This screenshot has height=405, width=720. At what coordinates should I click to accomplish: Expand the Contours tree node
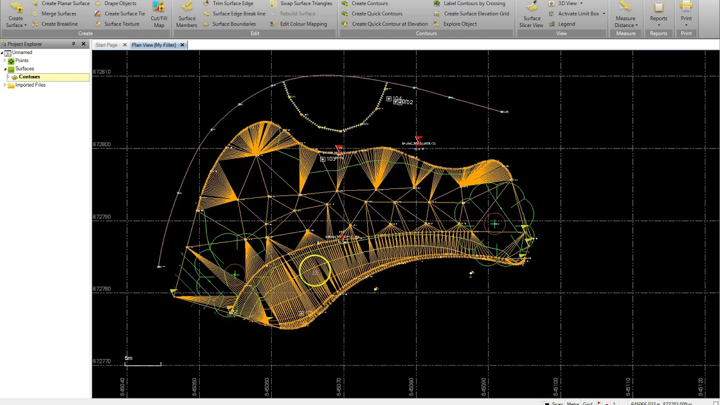[x=8, y=77]
